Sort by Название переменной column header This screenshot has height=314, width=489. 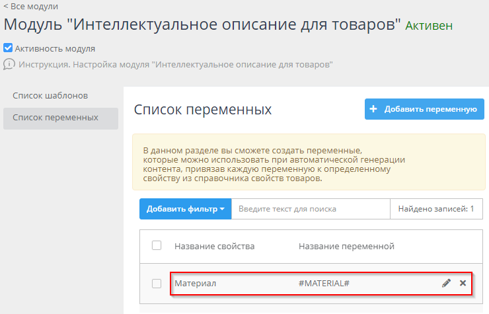[x=346, y=247]
